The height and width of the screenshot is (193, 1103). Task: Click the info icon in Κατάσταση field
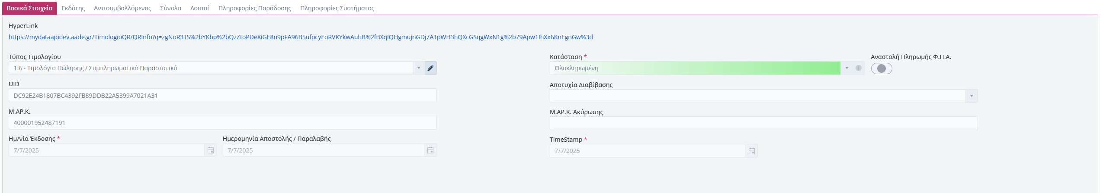coord(859,68)
